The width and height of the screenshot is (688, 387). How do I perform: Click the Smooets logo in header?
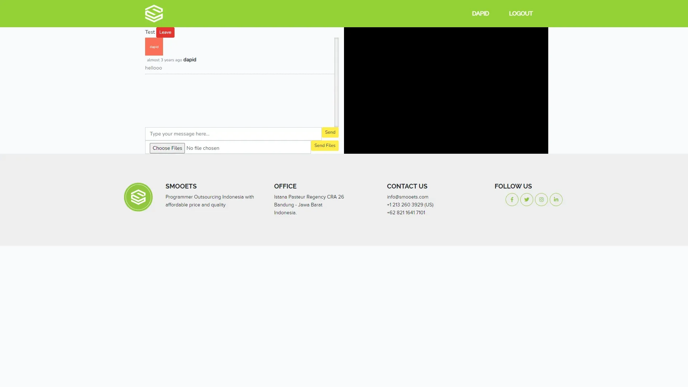pyautogui.click(x=154, y=14)
